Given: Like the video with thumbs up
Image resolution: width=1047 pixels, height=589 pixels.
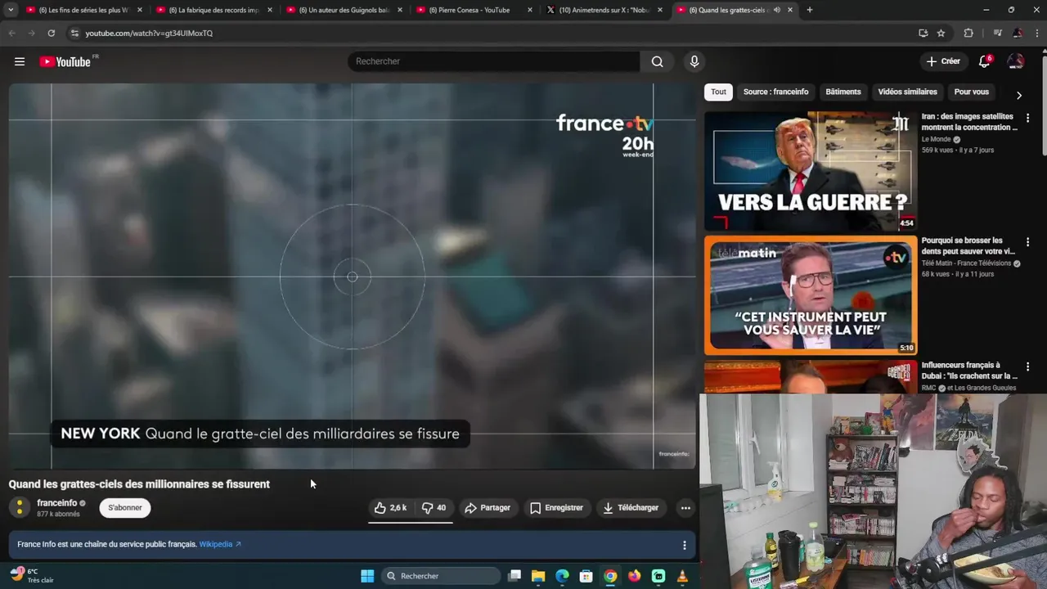Looking at the screenshot, I should pos(390,508).
